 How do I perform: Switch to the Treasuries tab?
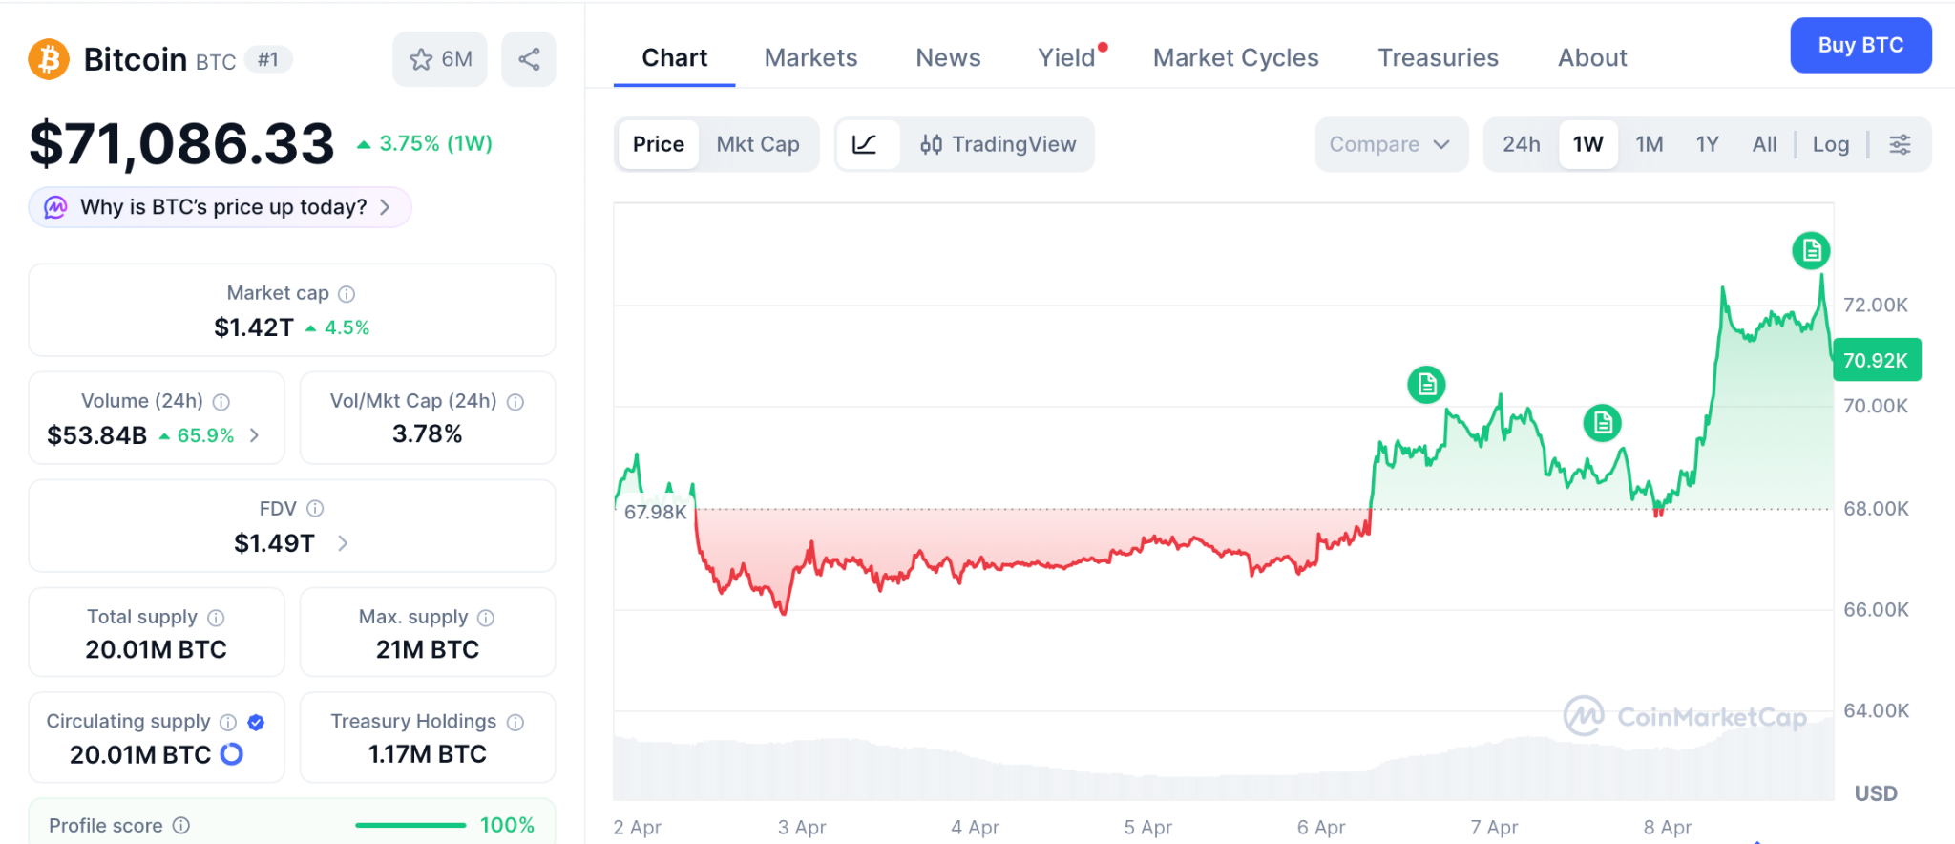point(1438,58)
